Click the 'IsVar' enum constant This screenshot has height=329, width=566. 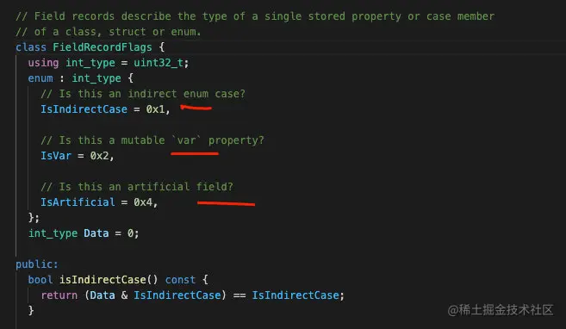pyautogui.click(x=56, y=156)
